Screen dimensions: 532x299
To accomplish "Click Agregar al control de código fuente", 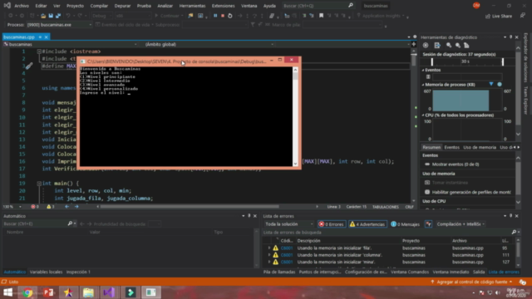I will [471, 282].
